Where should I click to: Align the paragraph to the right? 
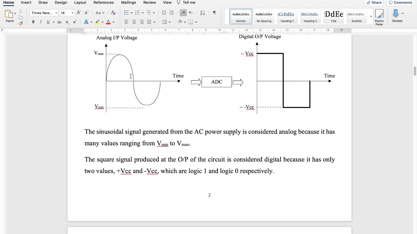142,22
